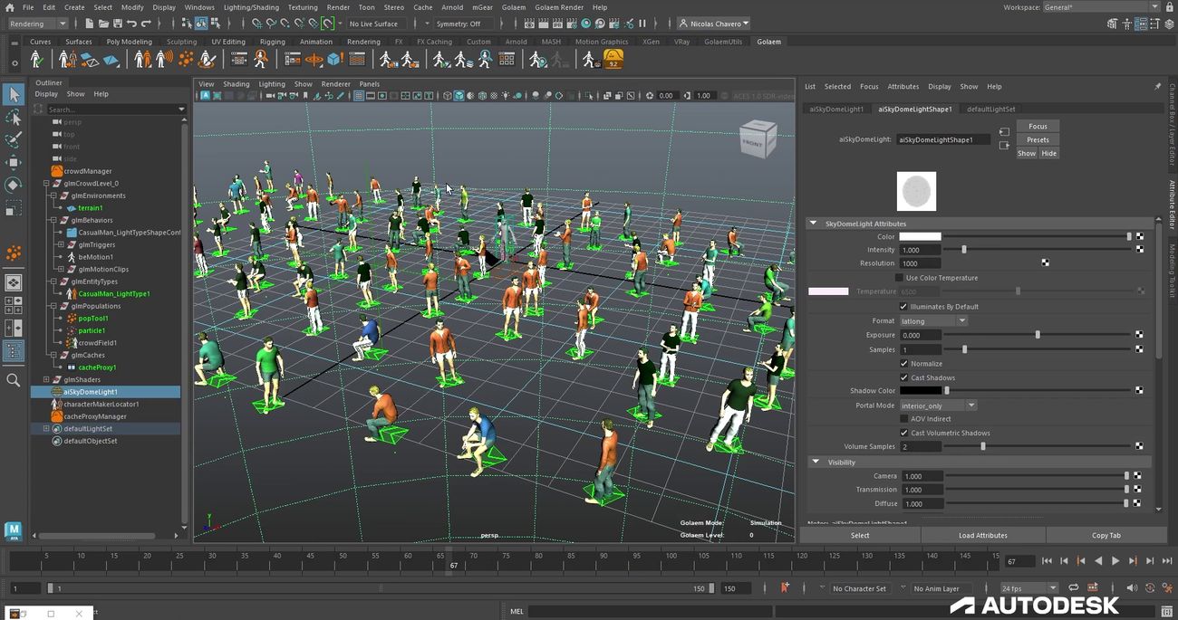
Task: Toggle Cast Volumetric Shadows checkbox
Action: [x=903, y=433]
